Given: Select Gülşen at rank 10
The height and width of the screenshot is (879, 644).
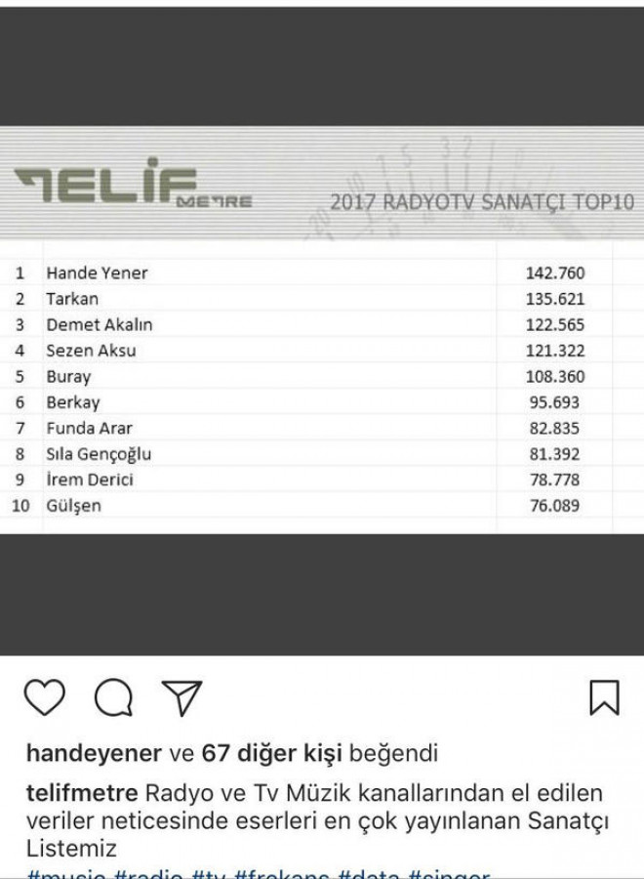Looking at the screenshot, I should coord(74,506).
